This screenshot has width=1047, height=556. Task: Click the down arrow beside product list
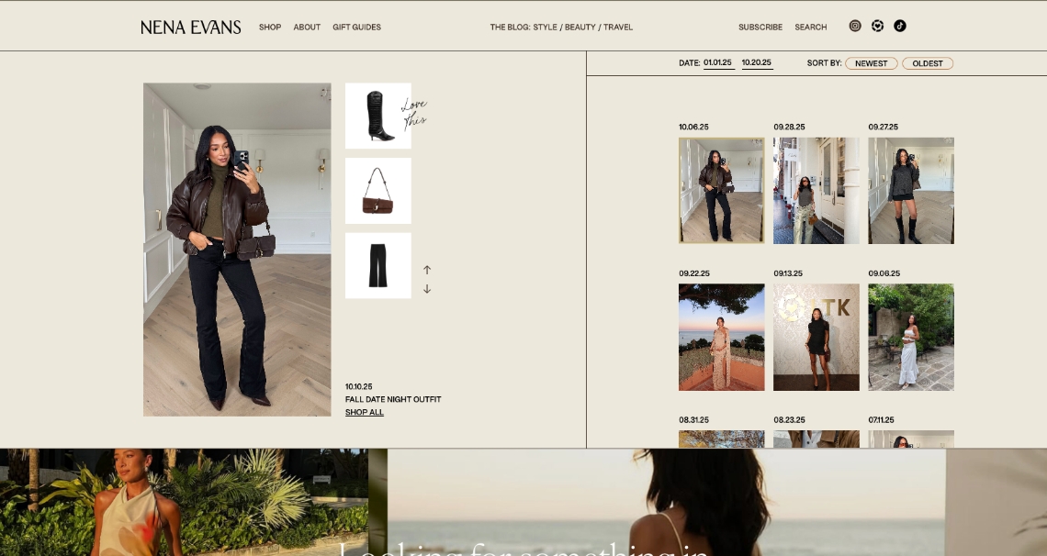coord(427,289)
